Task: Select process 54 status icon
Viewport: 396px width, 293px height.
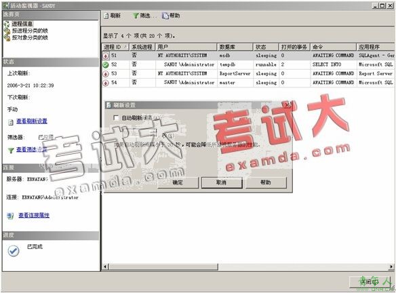Action: [106, 83]
